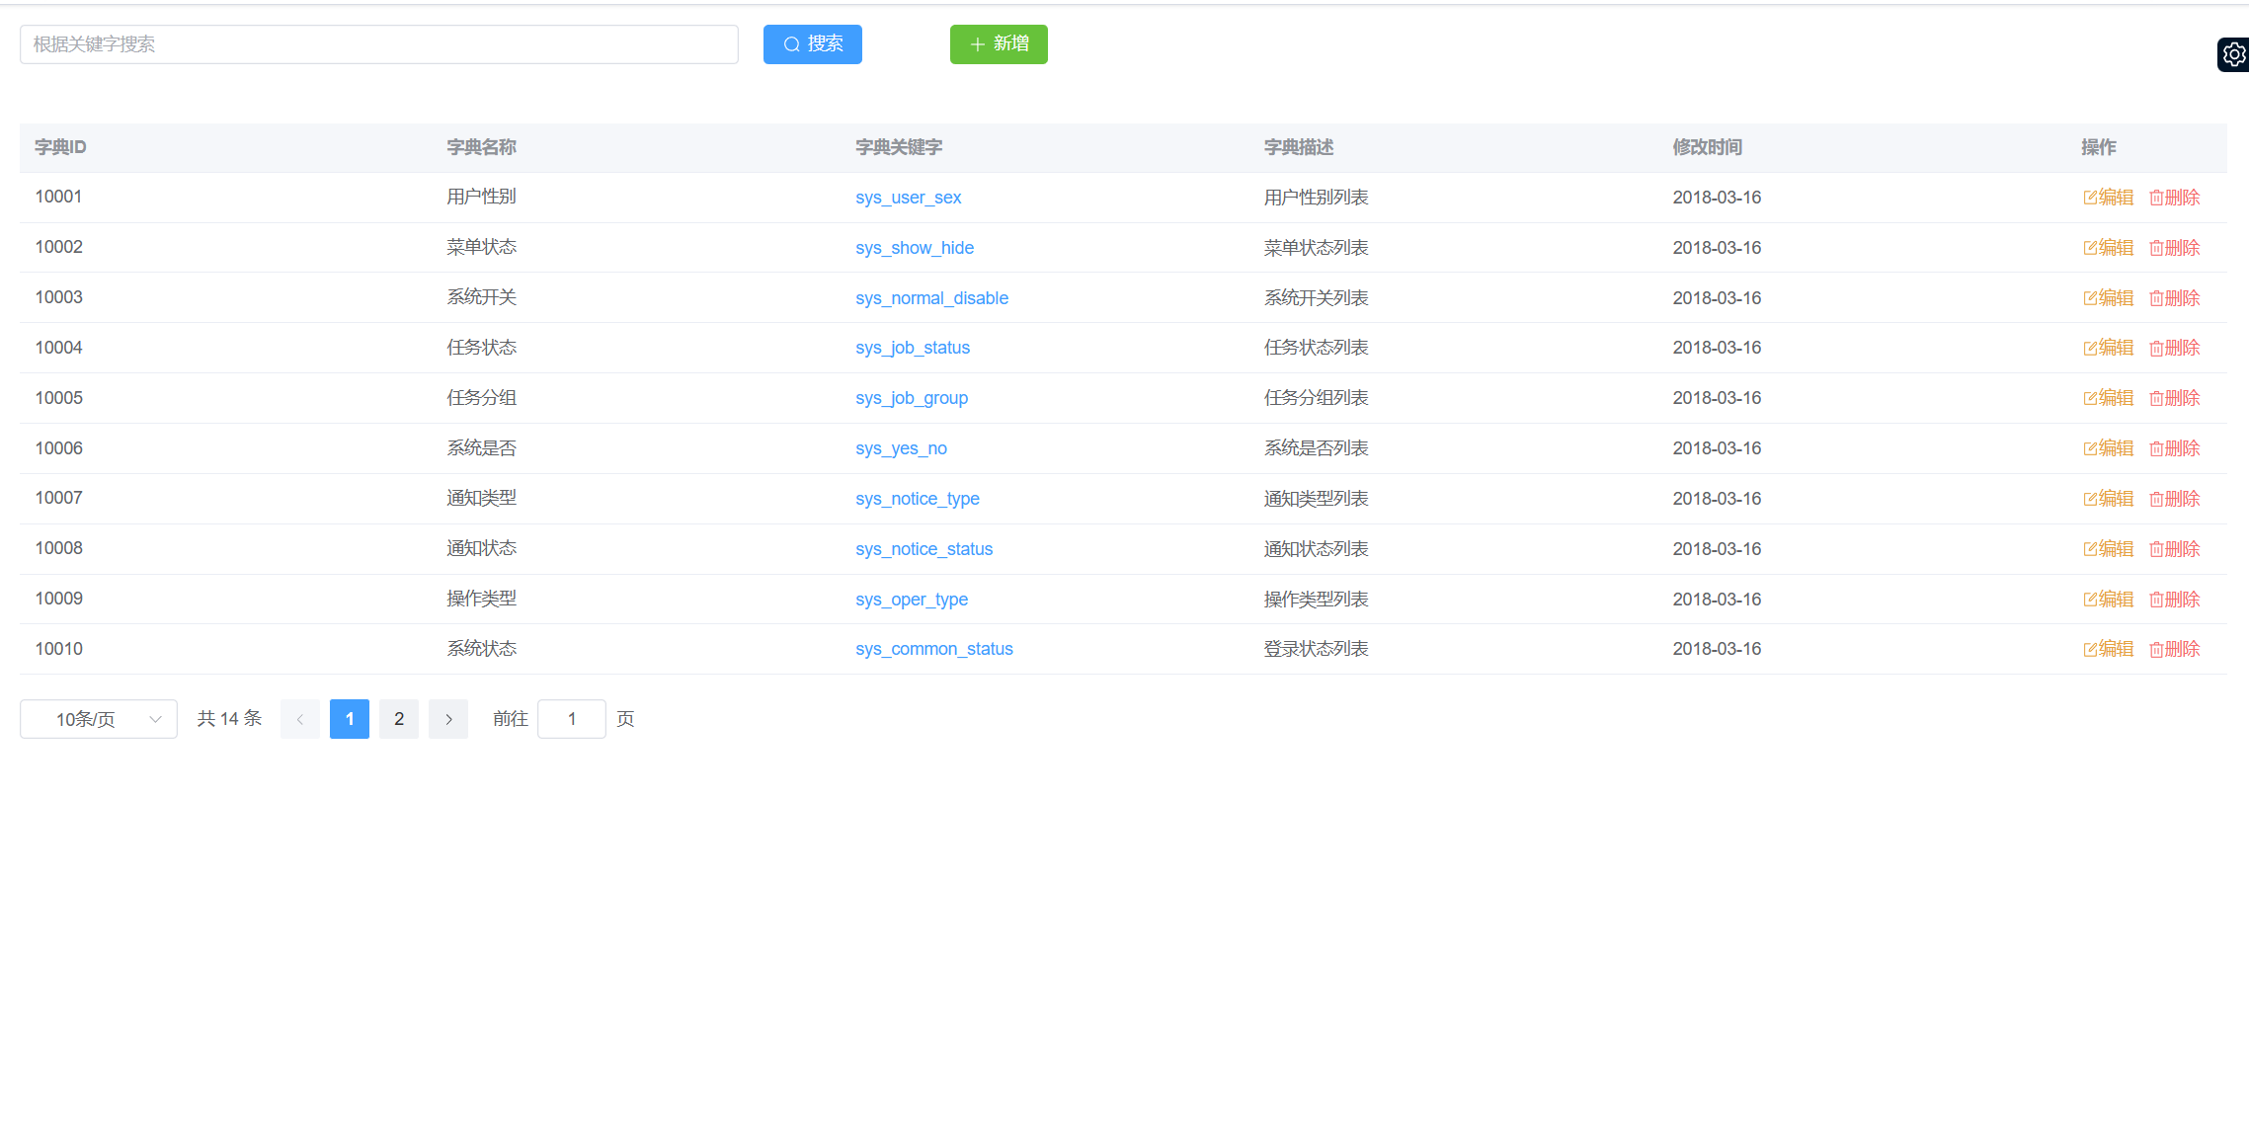2249x1123 pixels.
Task: Delete the sys_yes_no dictionary row
Action: pyautogui.click(x=2174, y=448)
